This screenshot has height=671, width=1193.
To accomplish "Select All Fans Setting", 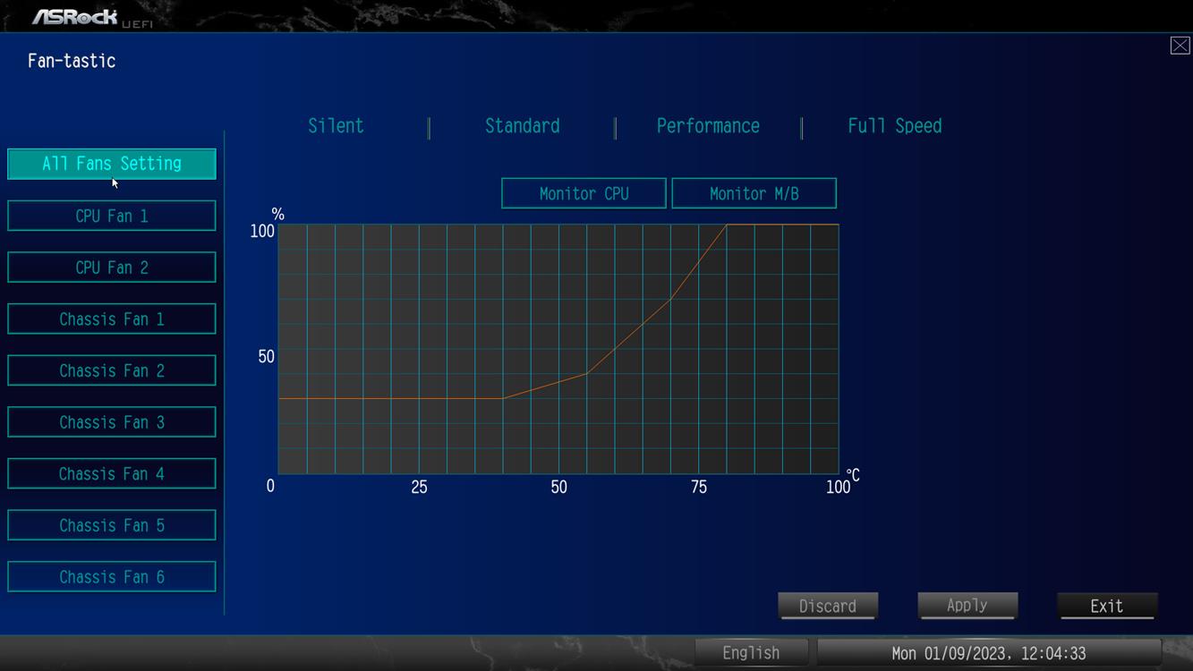I will [x=112, y=164].
